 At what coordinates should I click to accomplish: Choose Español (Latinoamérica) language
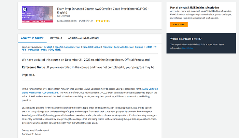[67, 46]
